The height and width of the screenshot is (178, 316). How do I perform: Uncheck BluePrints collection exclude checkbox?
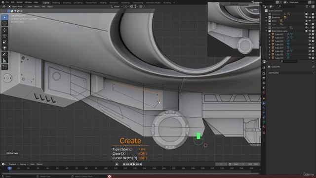pyautogui.click(x=306, y=17)
